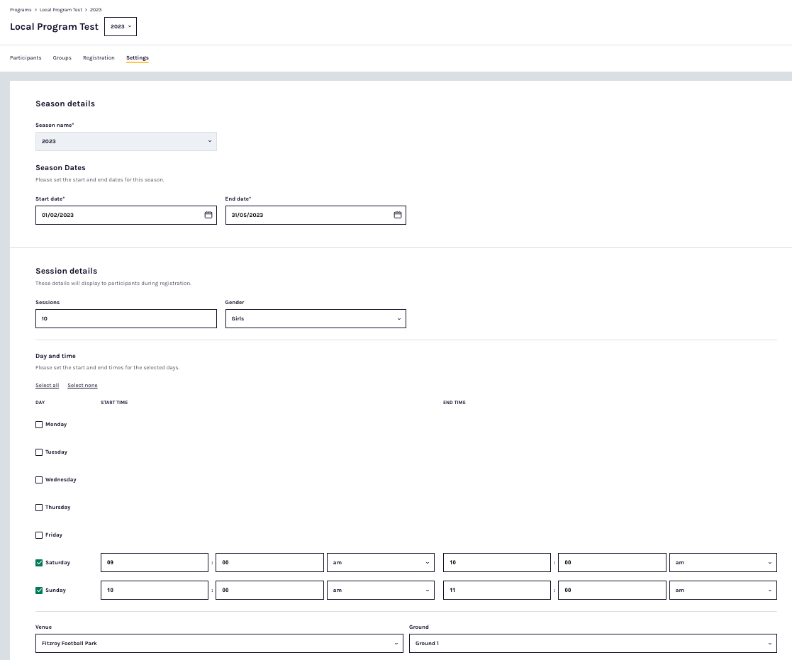Switch to the Registration tab
This screenshot has width=792, height=660.
click(x=99, y=57)
